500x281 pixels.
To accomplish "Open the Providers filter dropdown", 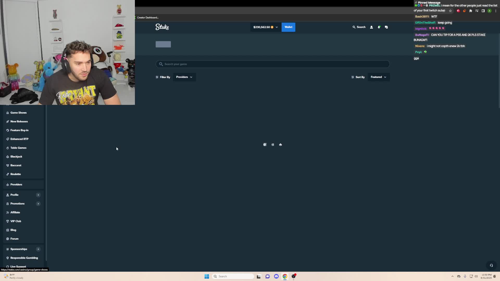I will click(x=184, y=77).
